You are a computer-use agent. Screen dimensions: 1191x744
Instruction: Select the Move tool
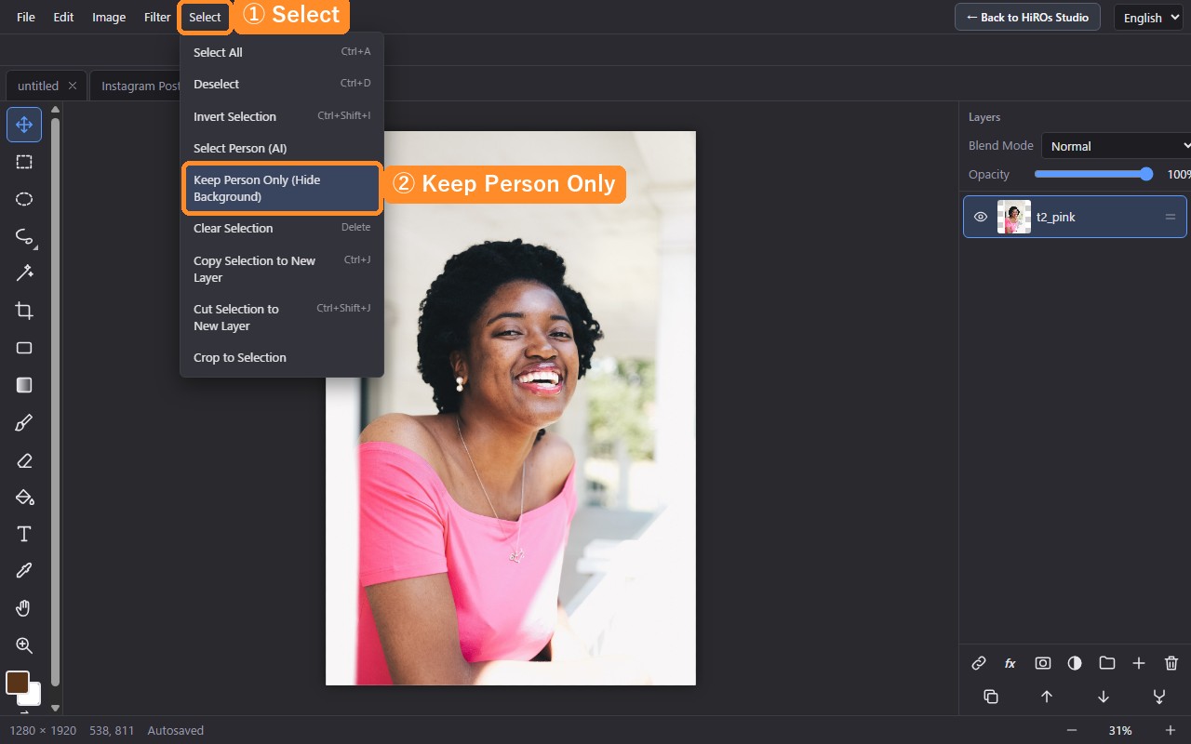pyautogui.click(x=24, y=125)
